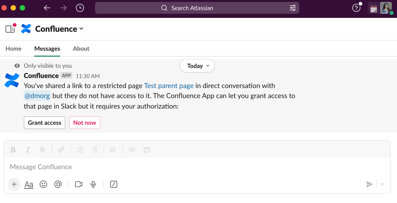Toggle the sidebar panel icon
Image resolution: width=397 pixels, height=203 pixels.
click(10, 29)
